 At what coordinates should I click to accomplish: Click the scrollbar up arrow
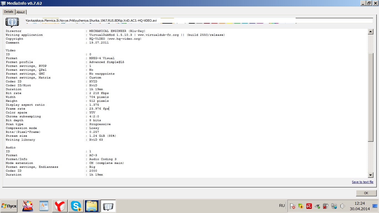pyautogui.click(x=371, y=32)
